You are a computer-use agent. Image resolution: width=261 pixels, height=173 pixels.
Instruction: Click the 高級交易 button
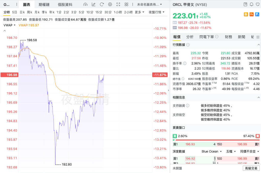[251, 168]
